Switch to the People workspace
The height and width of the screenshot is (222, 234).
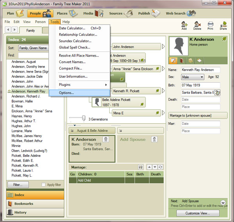[x=40, y=13]
